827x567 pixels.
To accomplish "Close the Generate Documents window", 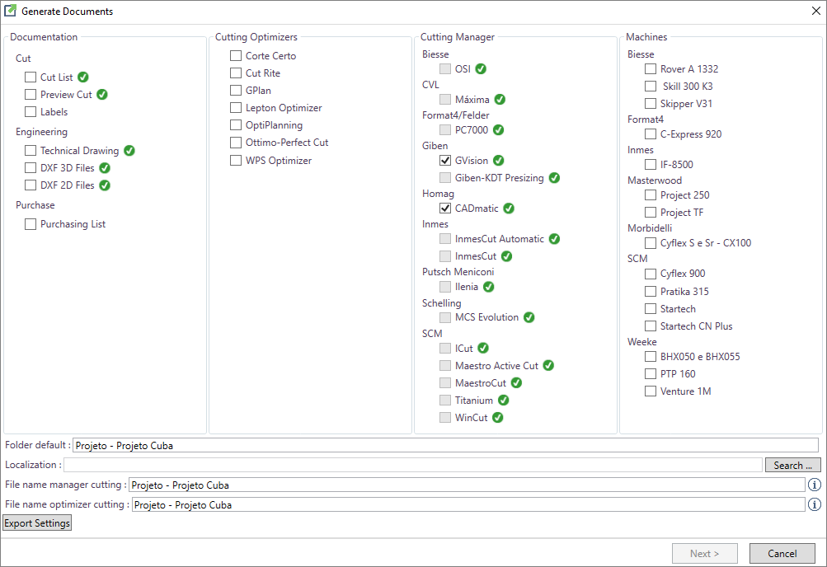I will (x=816, y=11).
